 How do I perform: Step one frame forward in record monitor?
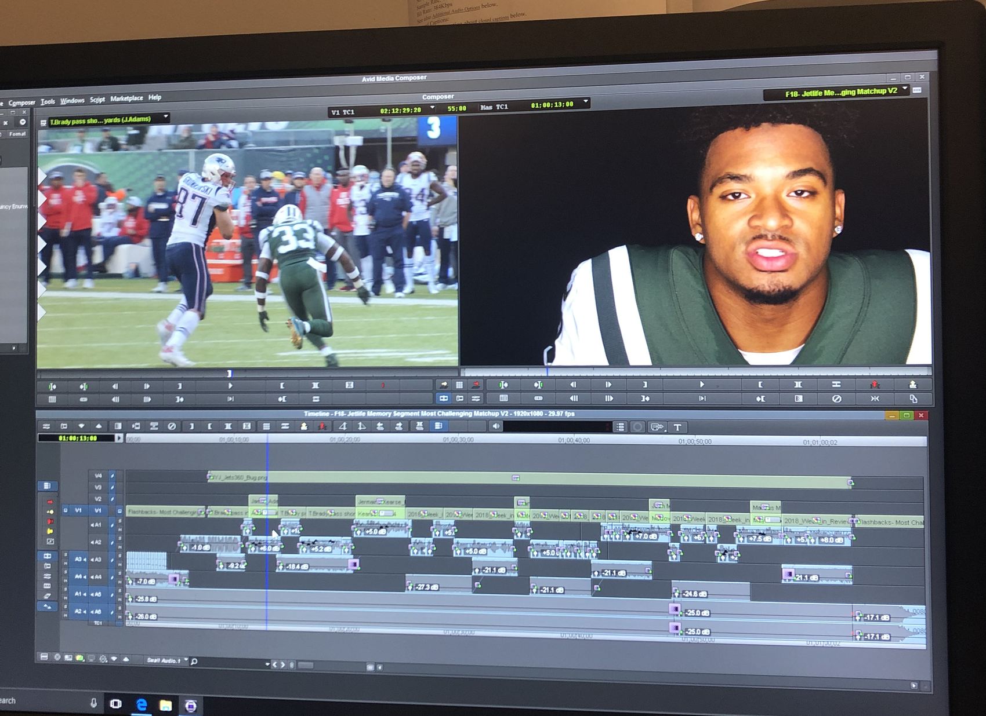point(608,384)
